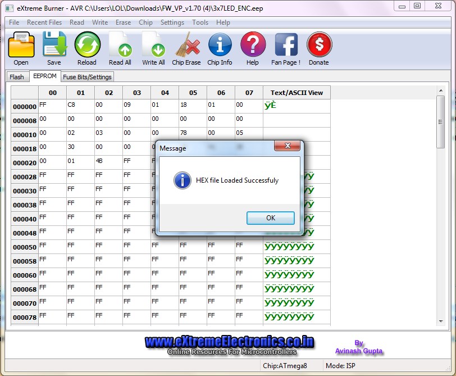Click the Write All toolbar icon
Viewport: 456px width, 376px height.
[x=153, y=45]
